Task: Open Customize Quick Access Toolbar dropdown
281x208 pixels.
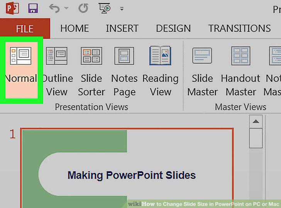Action: [122, 8]
